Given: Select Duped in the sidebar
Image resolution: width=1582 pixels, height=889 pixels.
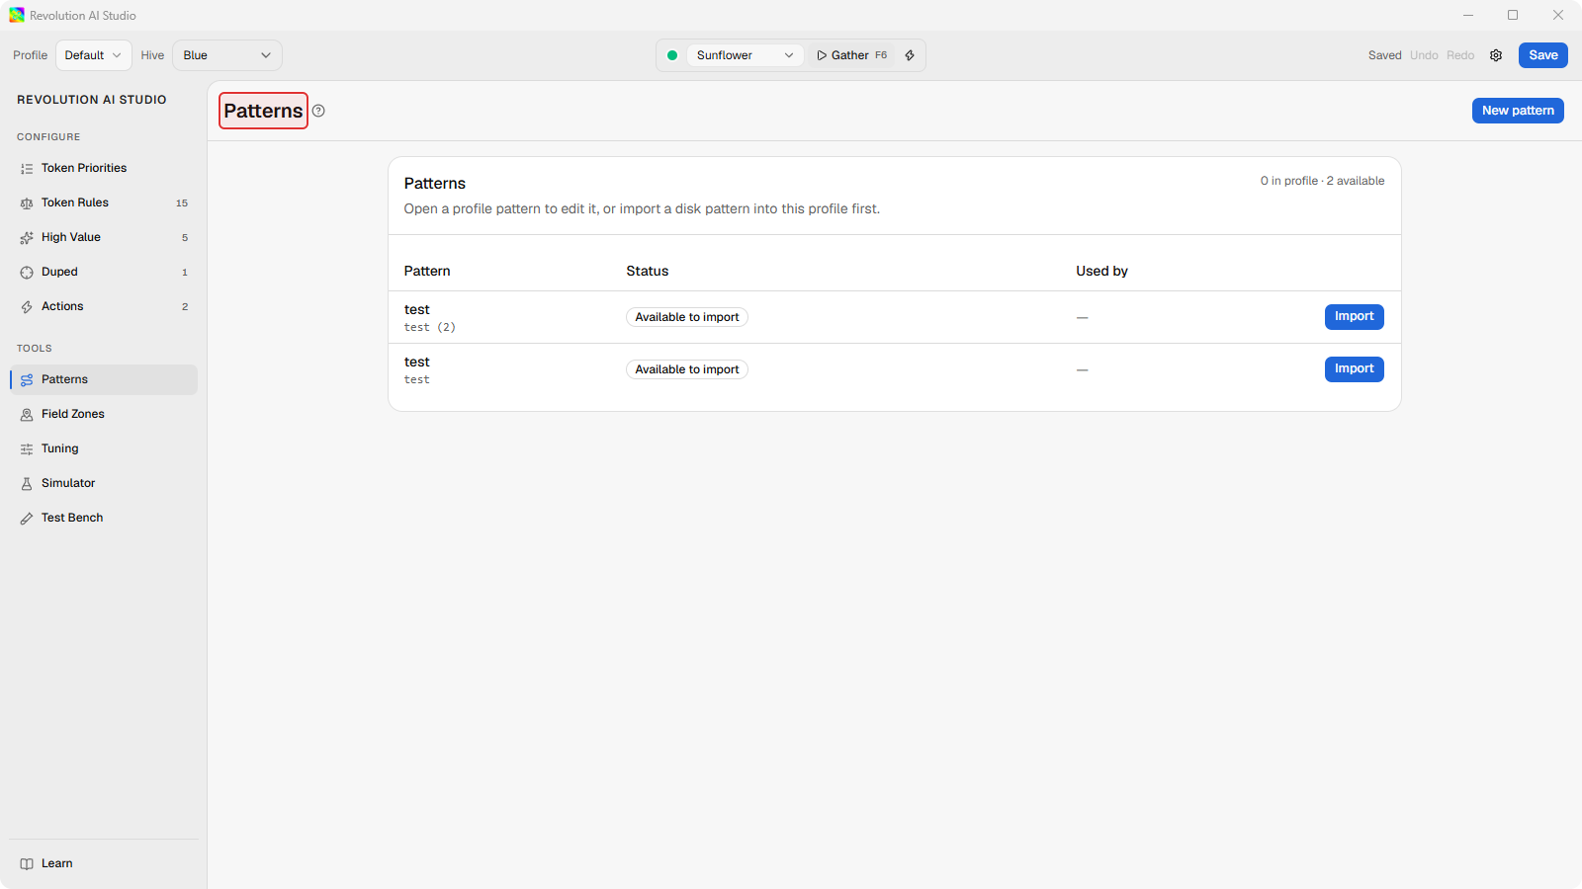Looking at the screenshot, I should [x=104, y=272].
